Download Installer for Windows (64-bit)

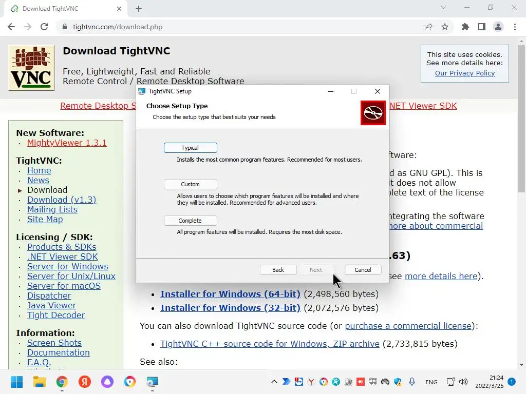click(230, 294)
